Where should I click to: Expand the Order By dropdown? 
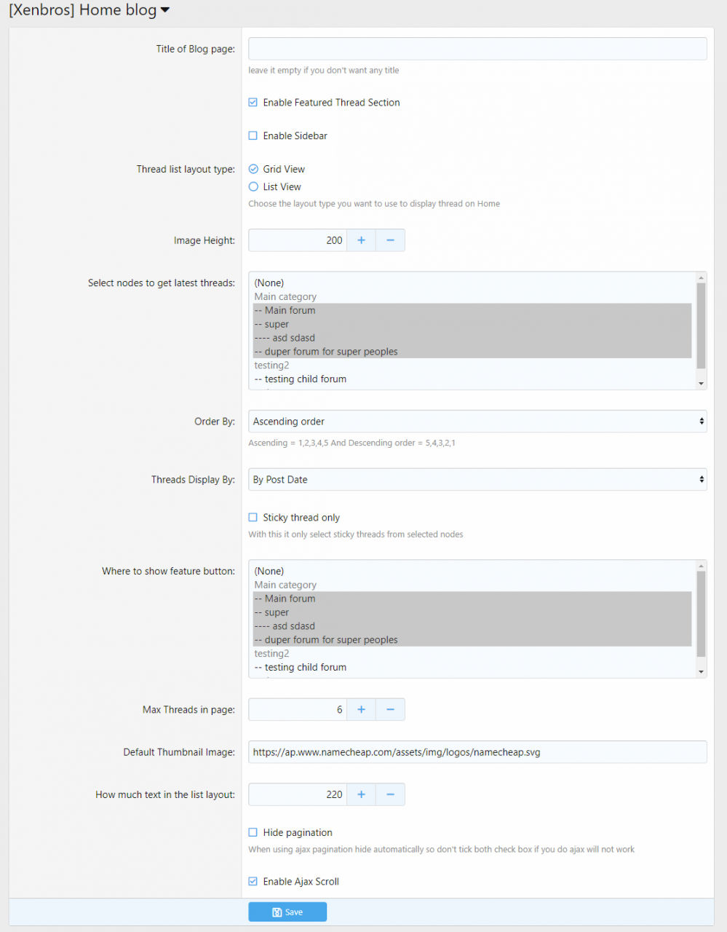(x=477, y=422)
